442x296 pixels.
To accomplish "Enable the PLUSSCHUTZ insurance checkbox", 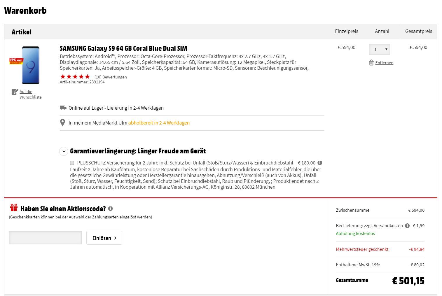I will pos(72,163).
